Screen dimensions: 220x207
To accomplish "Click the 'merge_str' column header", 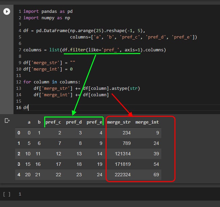I will [119, 122].
